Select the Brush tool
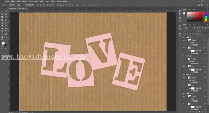The image size is (209, 113). (6, 20)
